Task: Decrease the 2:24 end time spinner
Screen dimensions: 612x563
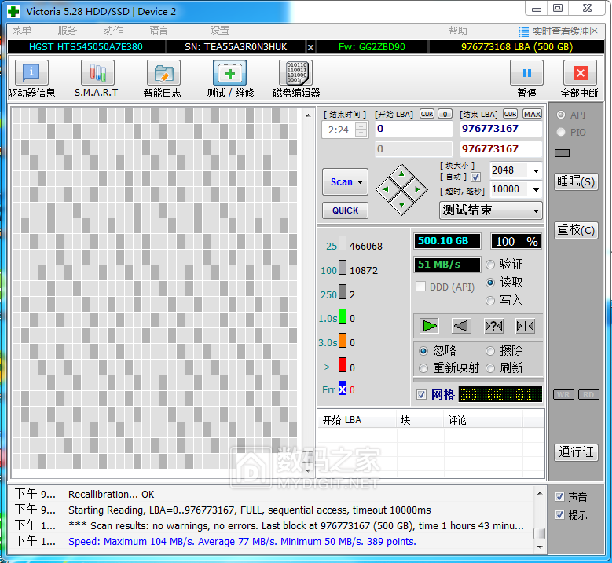Action: tap(361, 133)
